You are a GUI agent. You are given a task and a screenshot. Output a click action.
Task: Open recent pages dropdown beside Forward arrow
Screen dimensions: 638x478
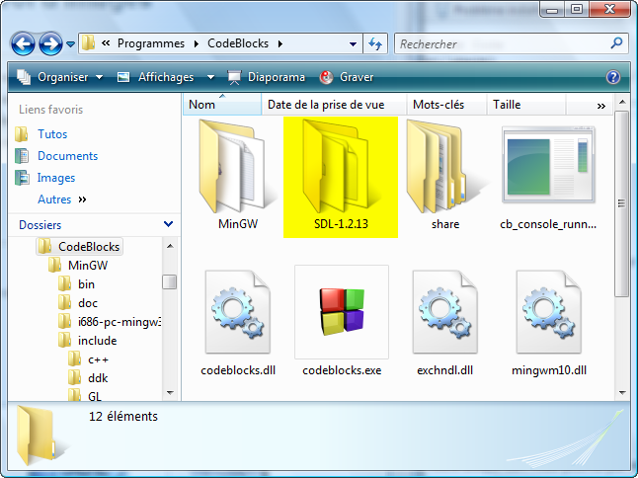(71, 43)
